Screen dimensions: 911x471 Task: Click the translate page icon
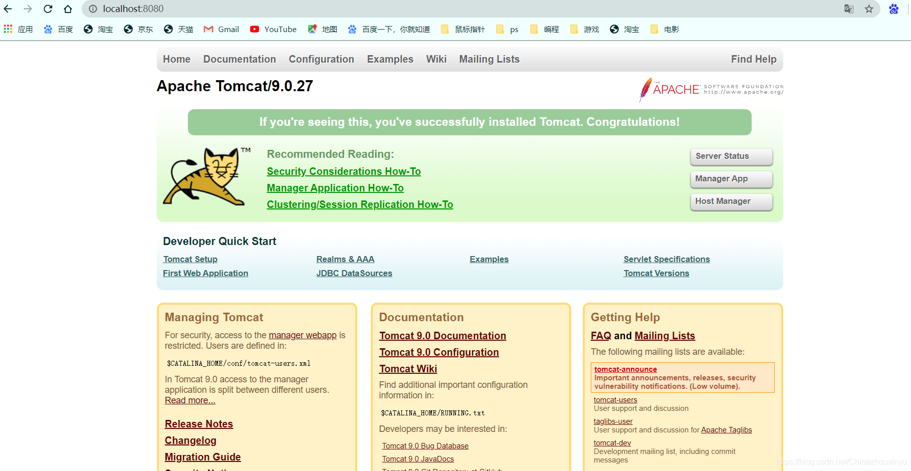(x=849, y=9)
